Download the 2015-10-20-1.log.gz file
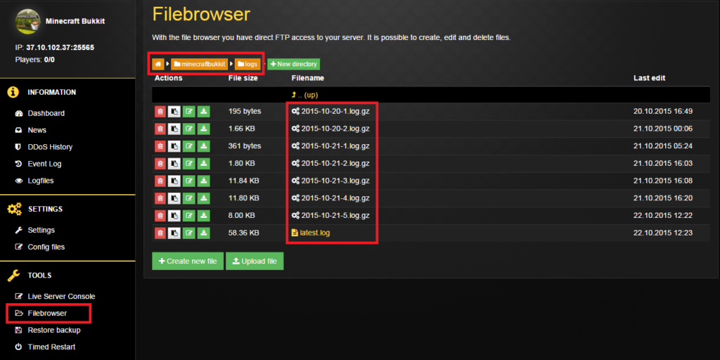 click(203, 111)
